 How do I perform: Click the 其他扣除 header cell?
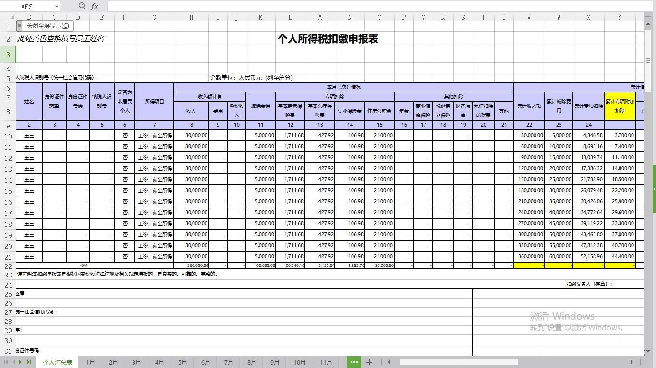coord(454,97)
